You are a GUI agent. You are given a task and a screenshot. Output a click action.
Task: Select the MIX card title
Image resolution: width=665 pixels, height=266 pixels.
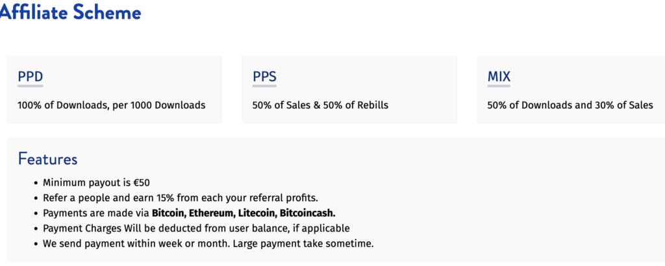coord(499,77)
